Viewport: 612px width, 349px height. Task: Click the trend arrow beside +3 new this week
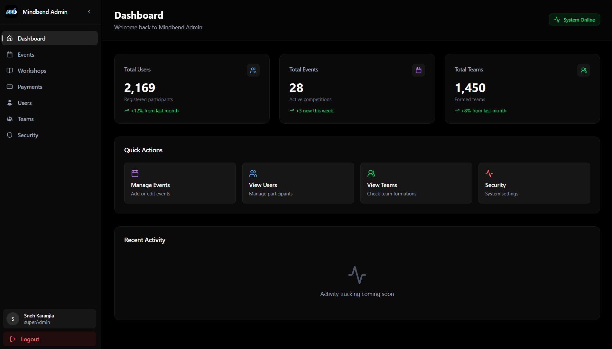[292, 110]
